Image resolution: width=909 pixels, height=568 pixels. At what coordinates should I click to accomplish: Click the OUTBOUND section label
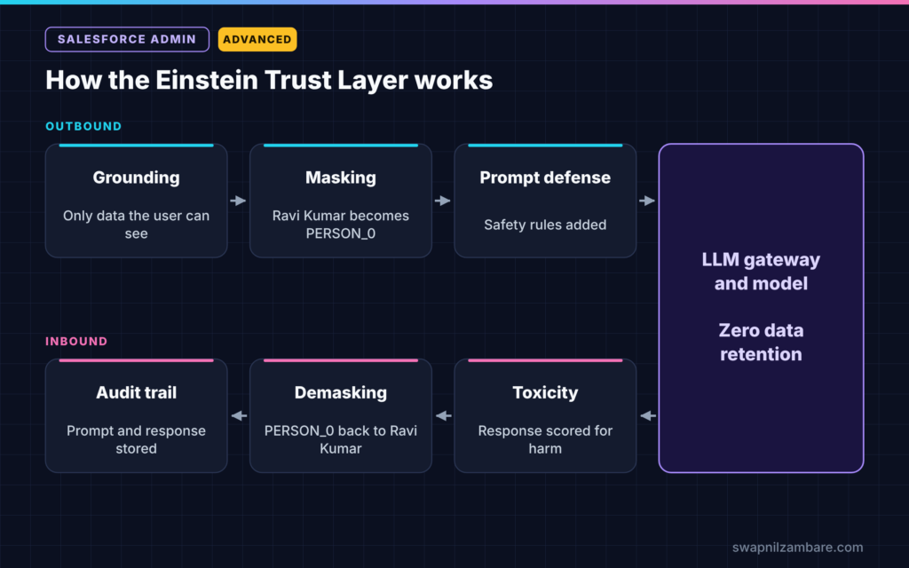[83, 126]
